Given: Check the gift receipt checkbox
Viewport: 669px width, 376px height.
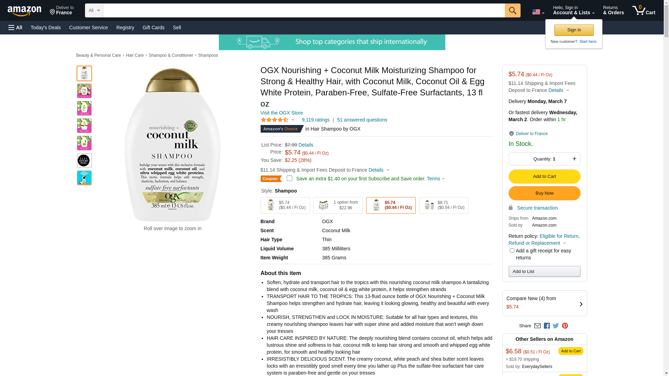Looking at the screenshot, I should coord(512,251).
